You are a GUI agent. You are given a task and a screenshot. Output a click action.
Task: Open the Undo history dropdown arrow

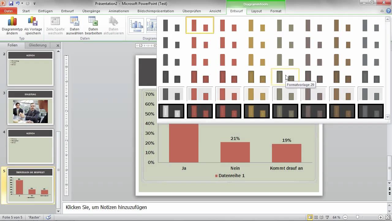click(22, 4)
